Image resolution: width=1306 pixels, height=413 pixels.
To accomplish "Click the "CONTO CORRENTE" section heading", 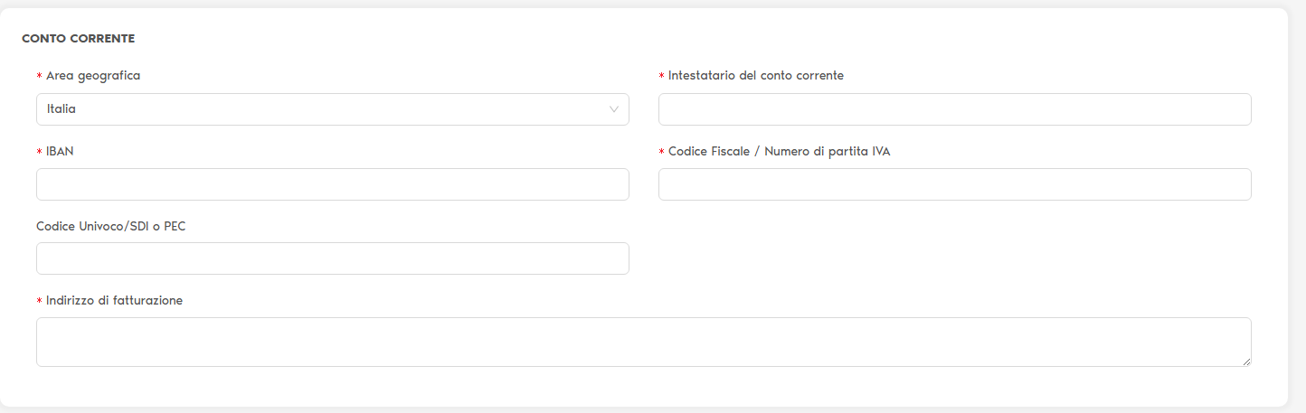I will (78, 39).
